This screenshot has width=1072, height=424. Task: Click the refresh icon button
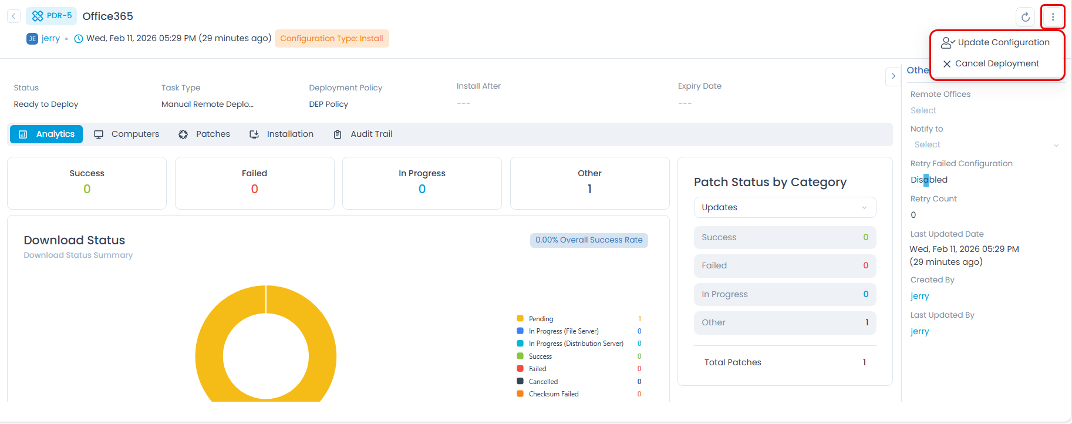coord(1025,17)
